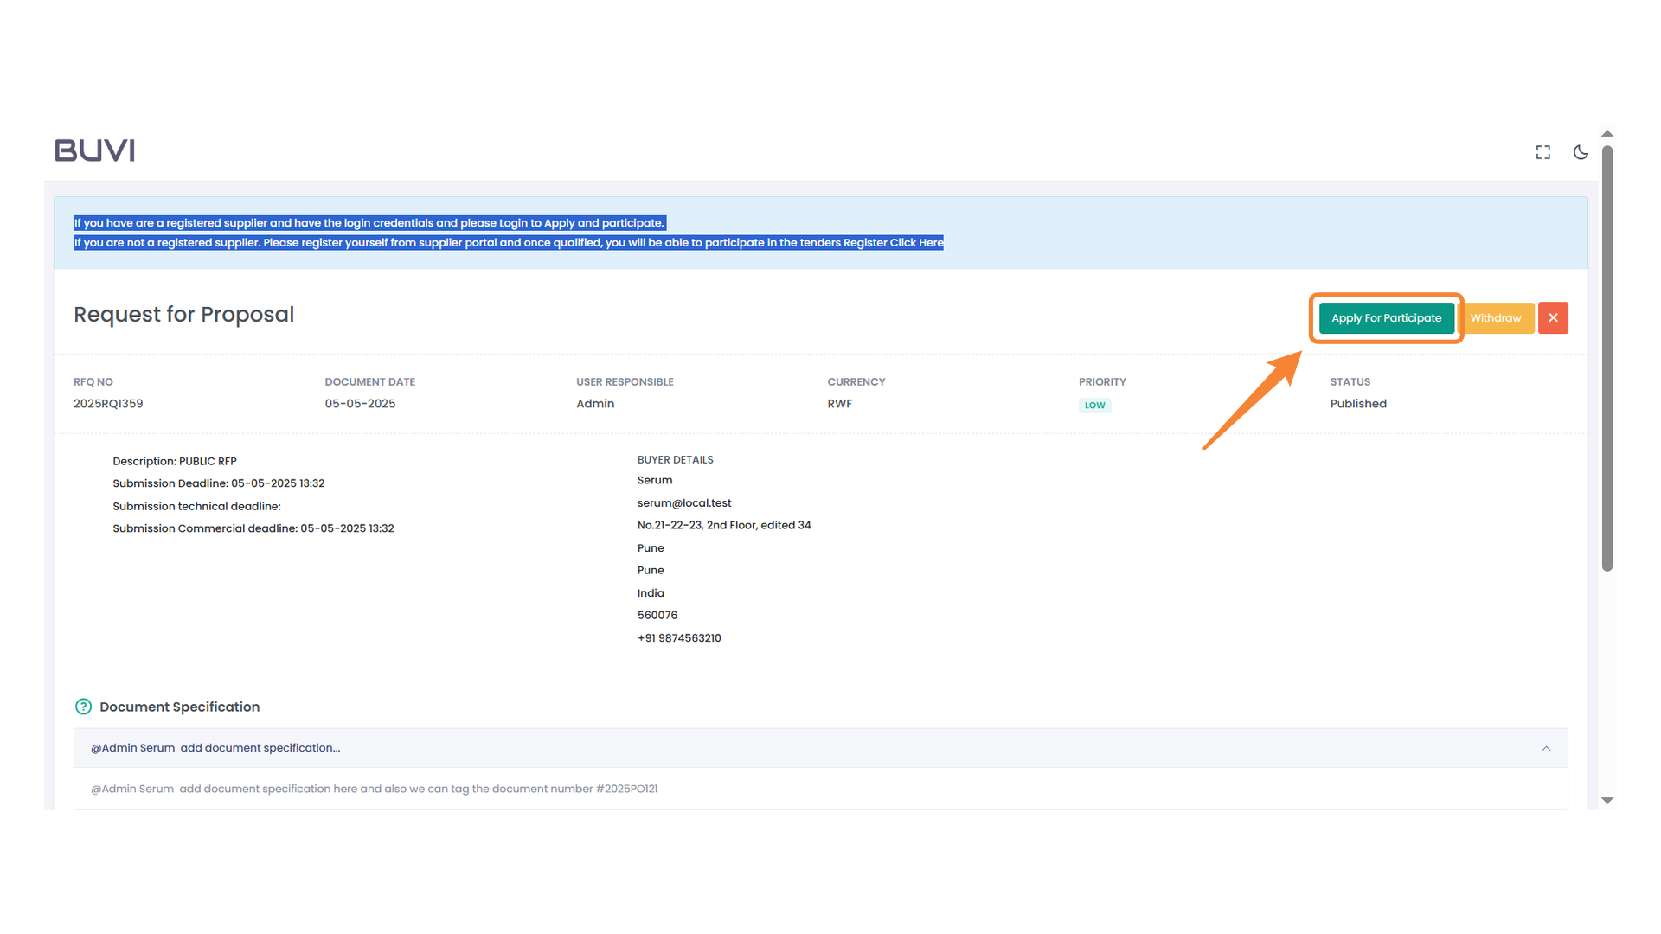Enter fullscreen mode using the expand icon

[1543, 152]
